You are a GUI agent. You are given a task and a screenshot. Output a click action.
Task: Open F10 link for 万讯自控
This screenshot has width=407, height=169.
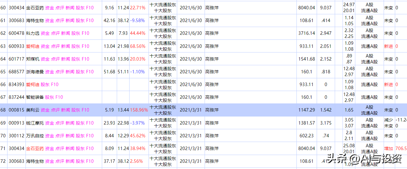(x=90, y=135)
